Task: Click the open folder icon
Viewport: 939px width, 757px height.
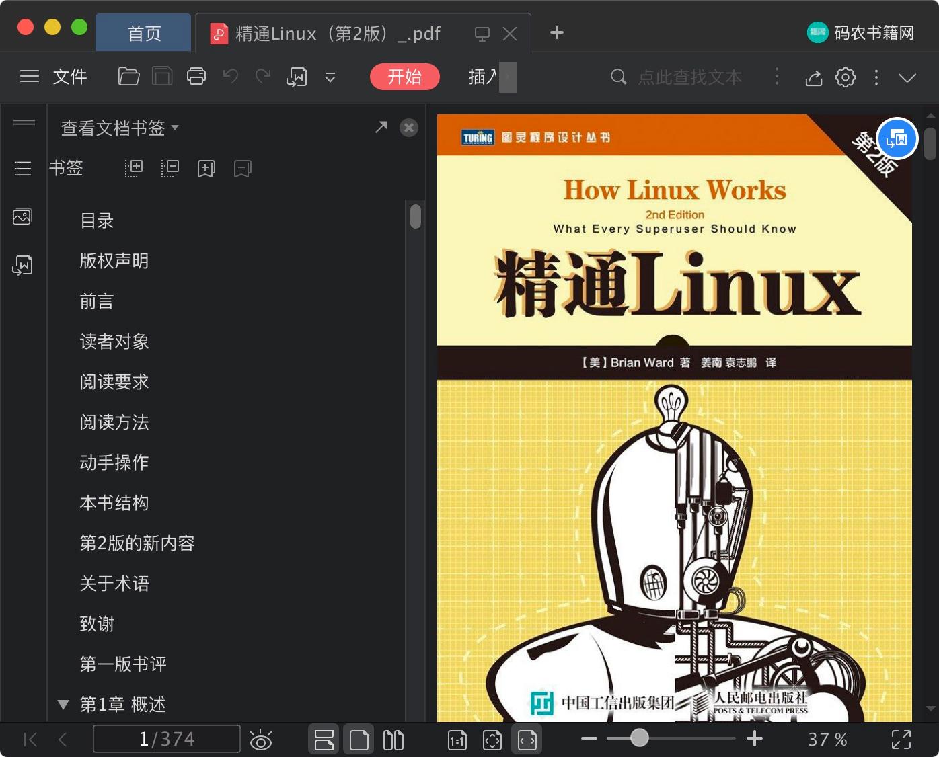Action: pyautogui.click(x=128, y=77)
